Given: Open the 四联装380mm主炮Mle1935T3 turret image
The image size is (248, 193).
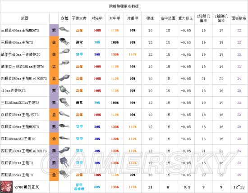Looking at the screenshot, I should [x=64, y=78].
